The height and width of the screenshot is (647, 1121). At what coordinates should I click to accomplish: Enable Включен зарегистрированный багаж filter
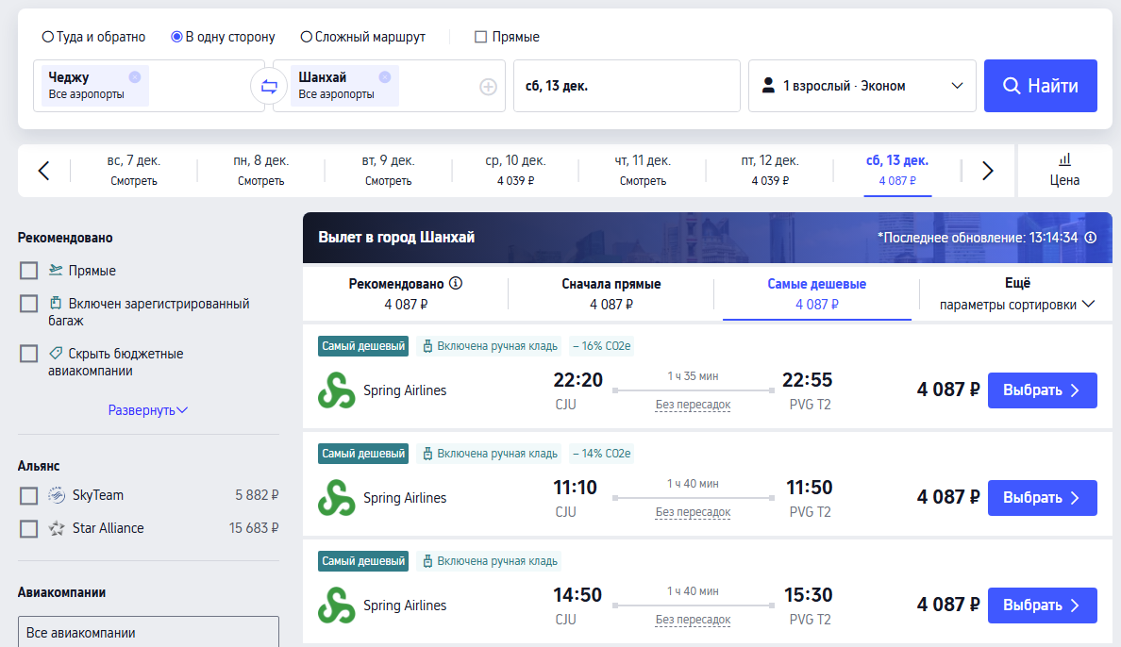(28, 304)
